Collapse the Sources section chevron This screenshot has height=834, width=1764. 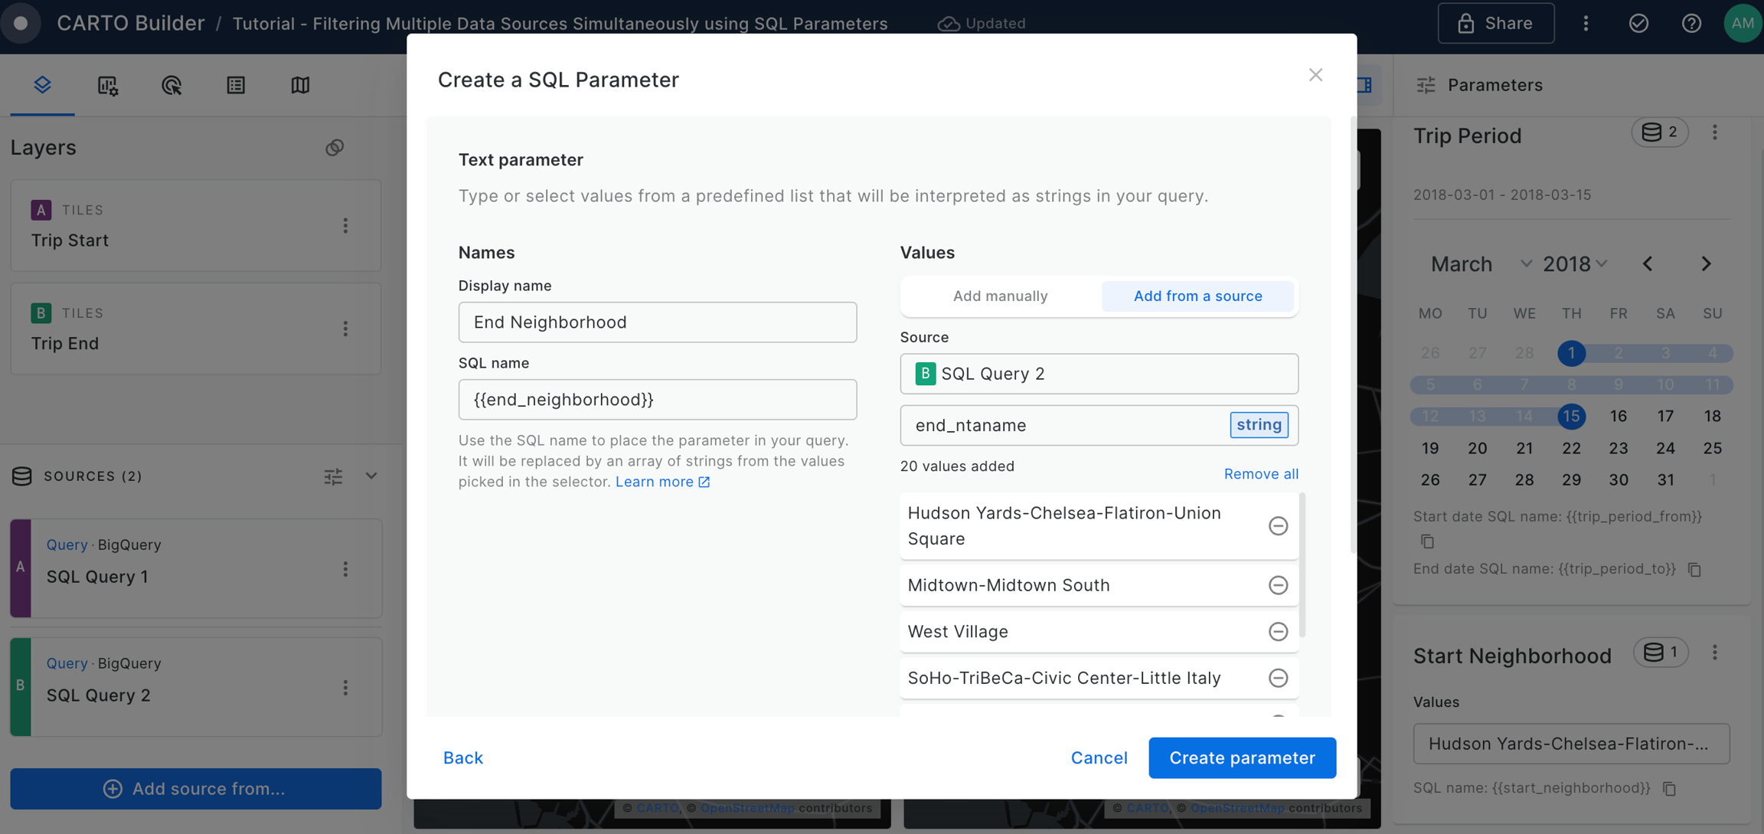coord(371,476)
